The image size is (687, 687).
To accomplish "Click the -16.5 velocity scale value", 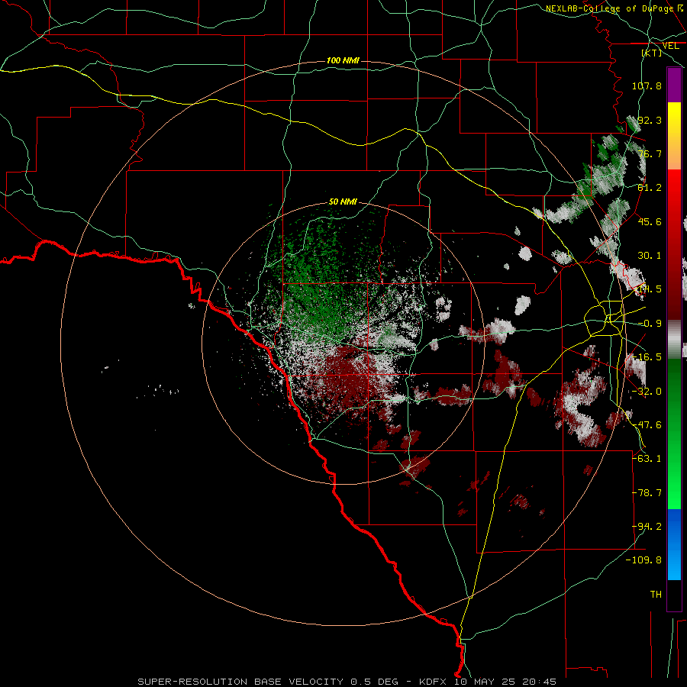I will [647, 357].
